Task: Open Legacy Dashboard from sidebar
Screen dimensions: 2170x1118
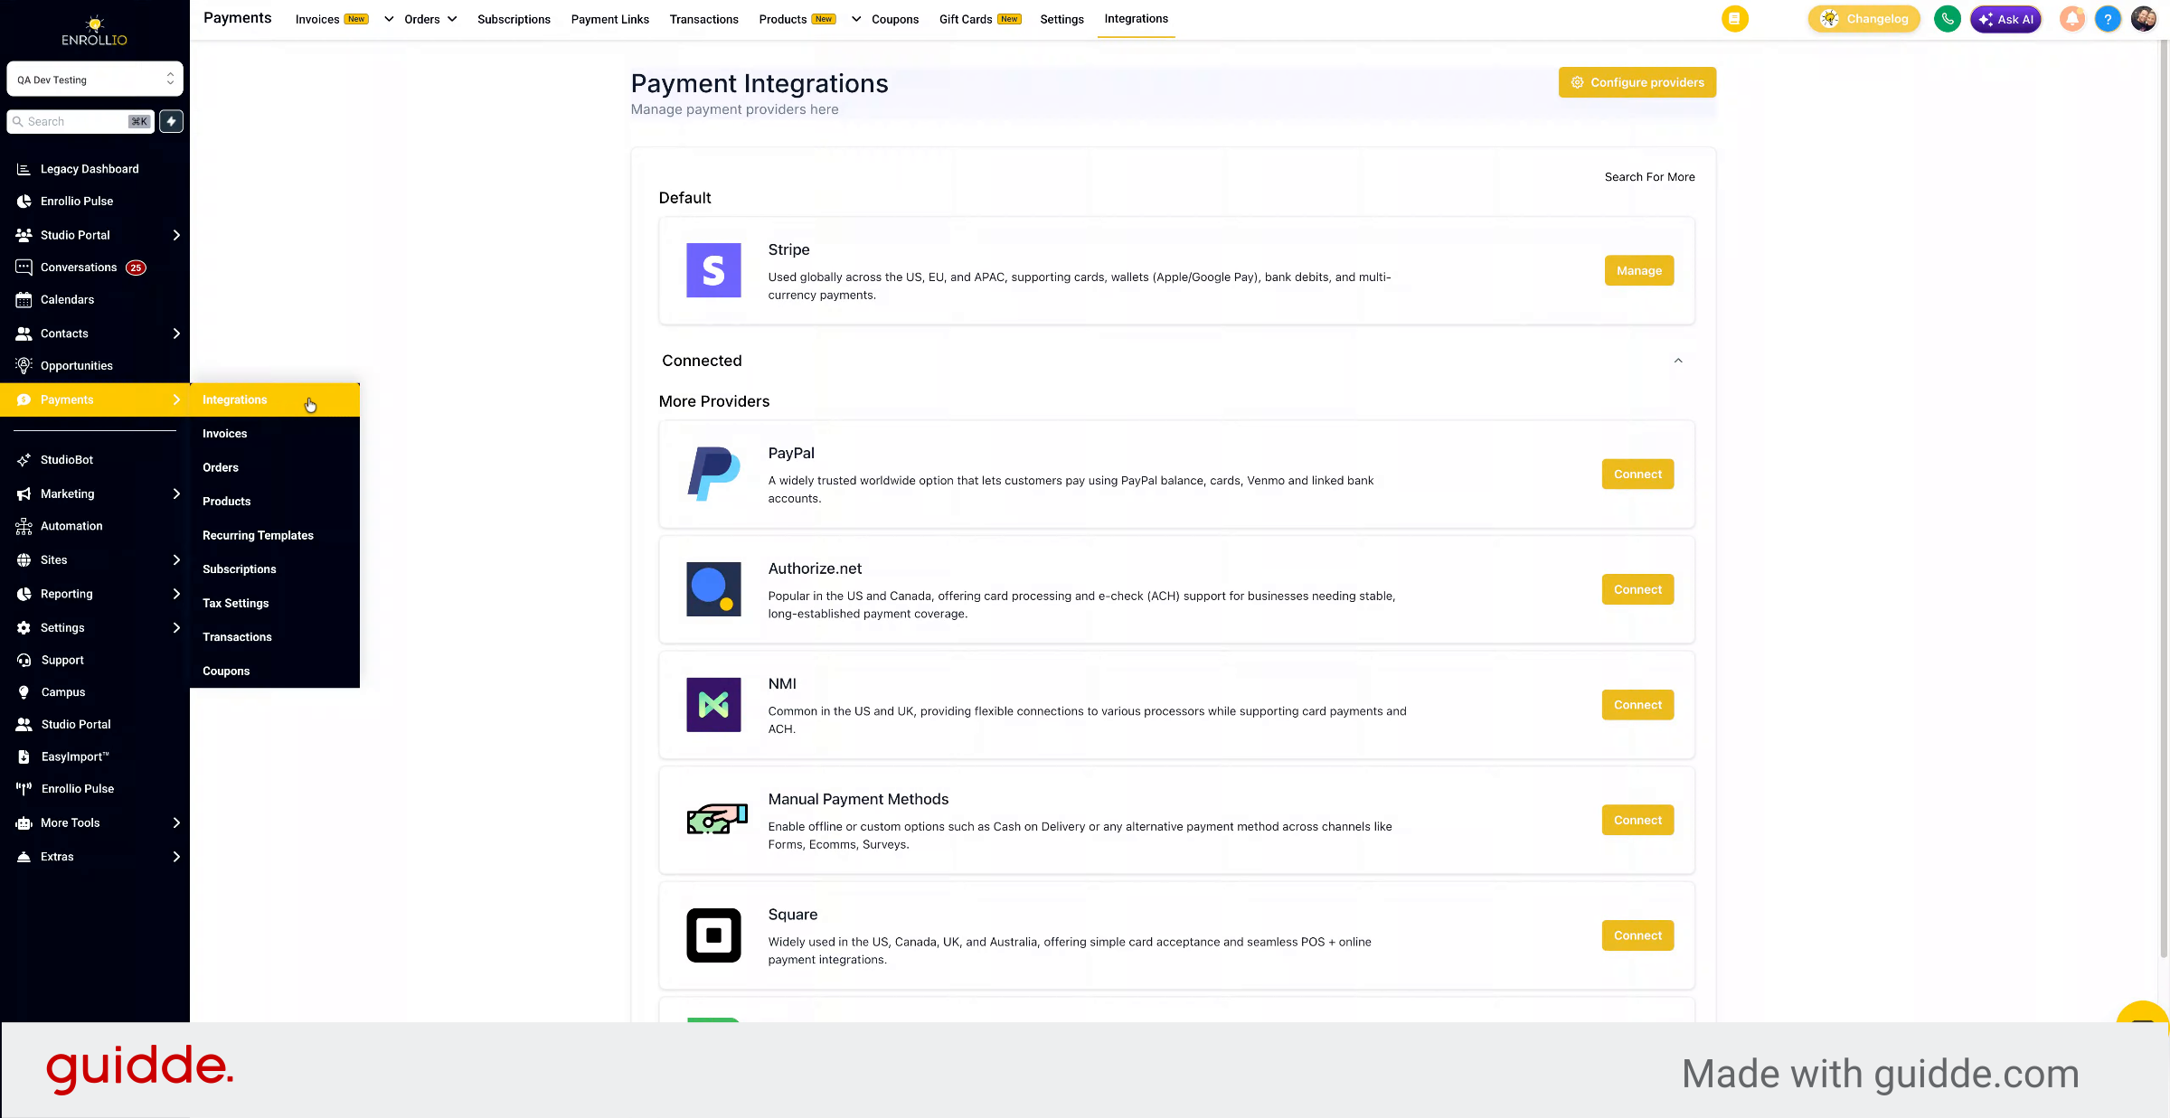Action: pyautogui.click(x=90, y=169)
